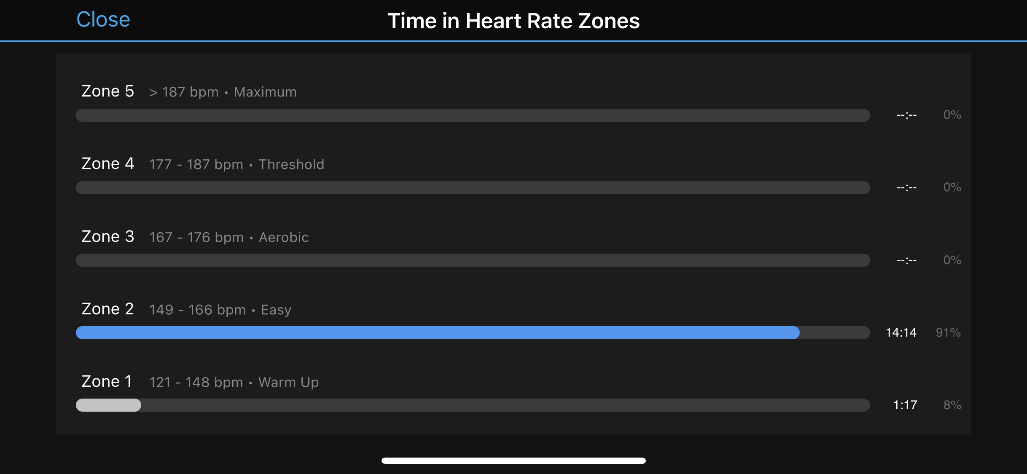
Task: Click the 91% percentage value
Action: [x=948, y=332]
